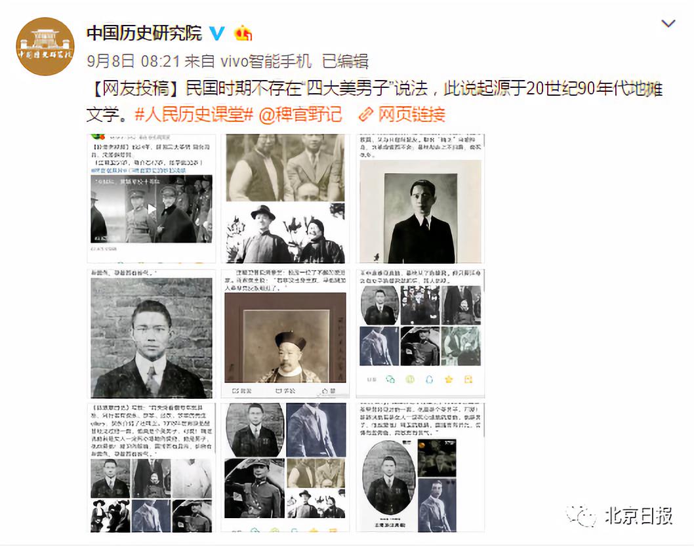Open the top-middle thumbnail with couple photos
The width and height of the screenshot is (694, 547).
pos(285,199)
